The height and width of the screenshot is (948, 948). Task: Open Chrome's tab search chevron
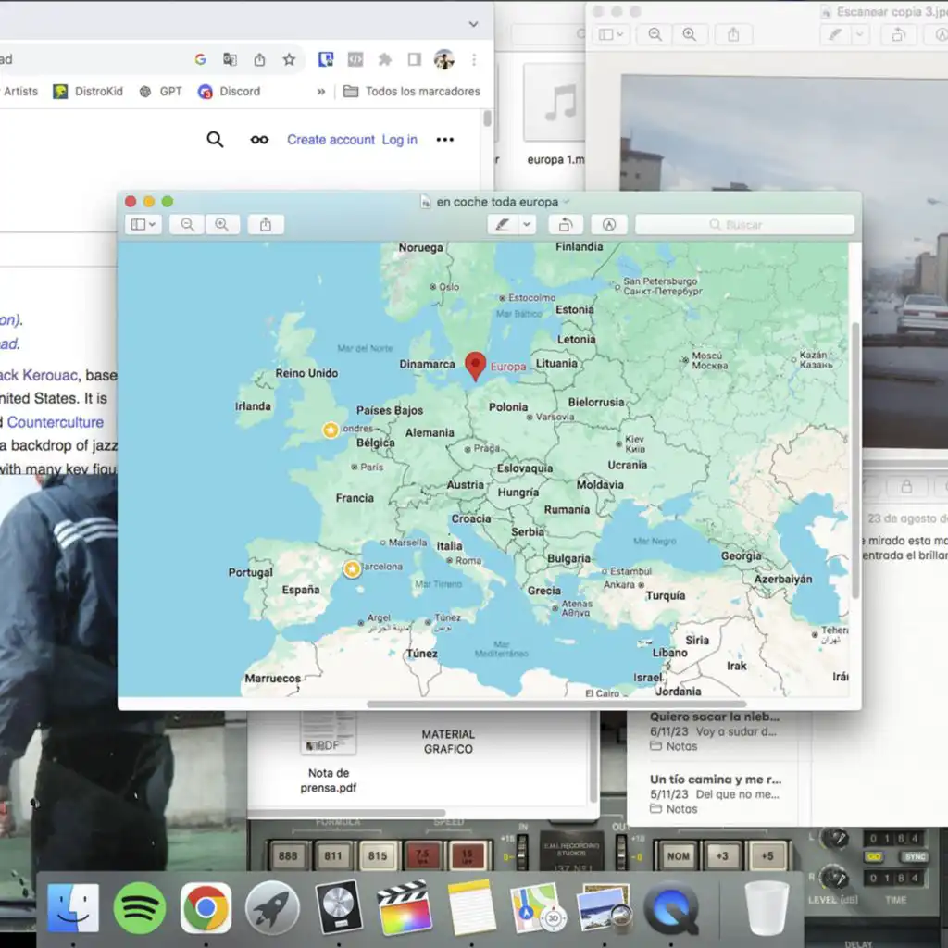473,24
